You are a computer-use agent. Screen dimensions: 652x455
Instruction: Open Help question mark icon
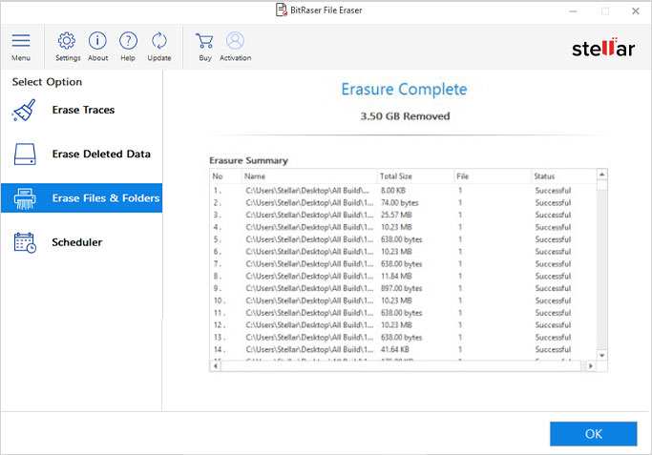128,41
